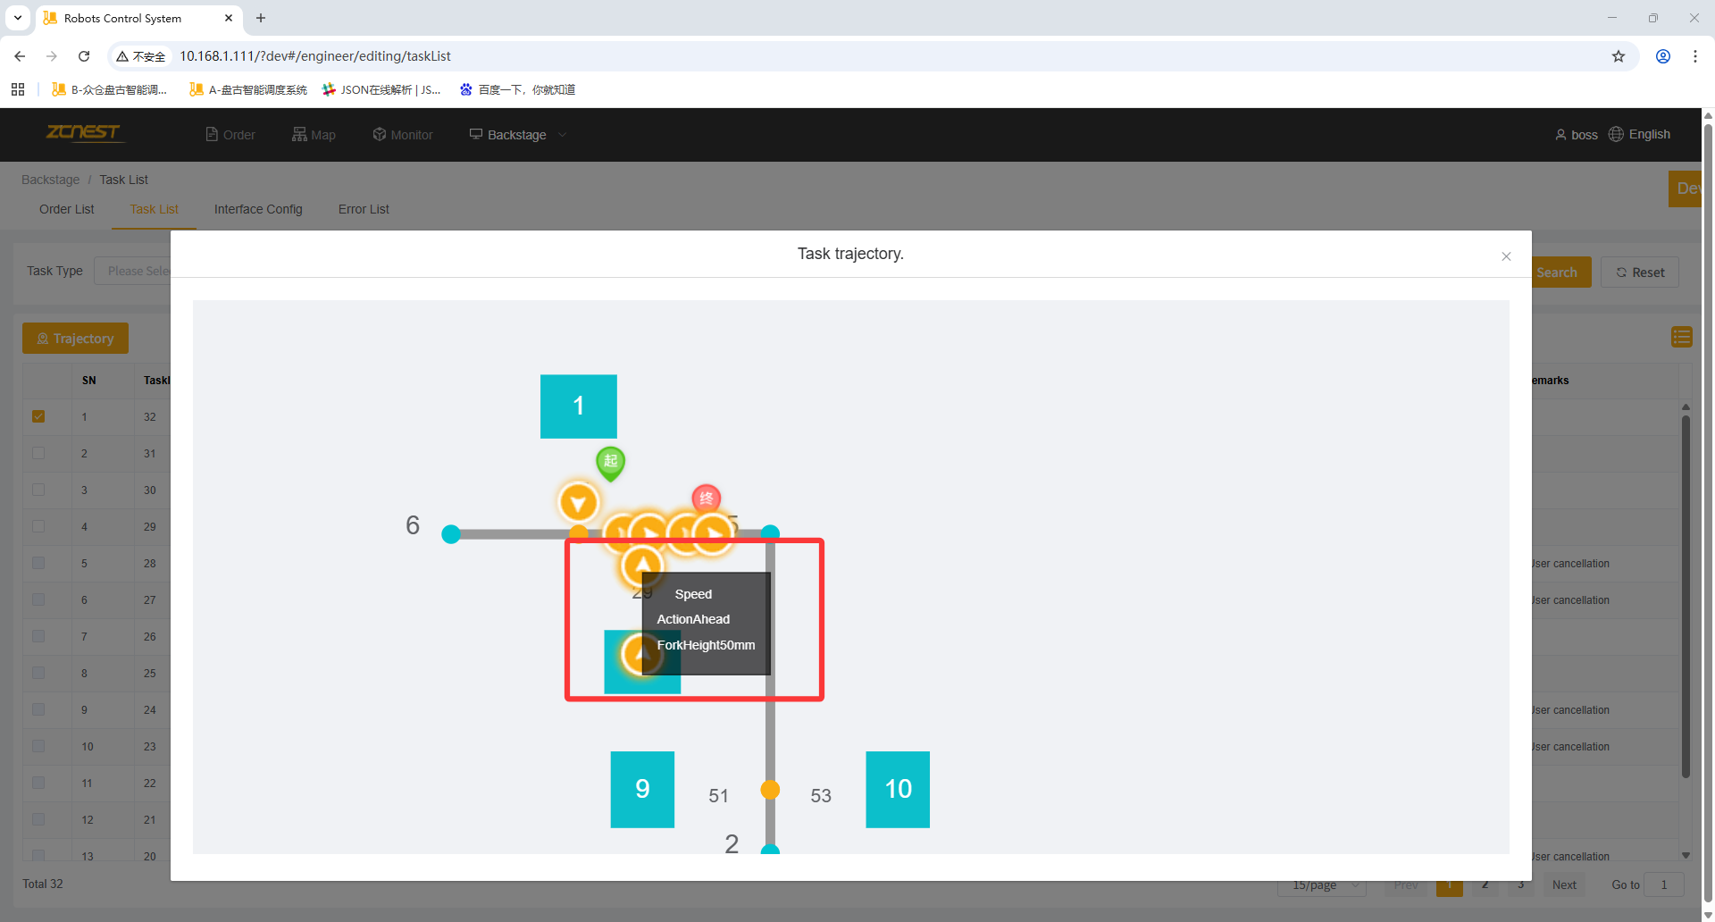Screen dimensions: 1715x922
Task: Select station block 10 on the map
Action: 897,789
